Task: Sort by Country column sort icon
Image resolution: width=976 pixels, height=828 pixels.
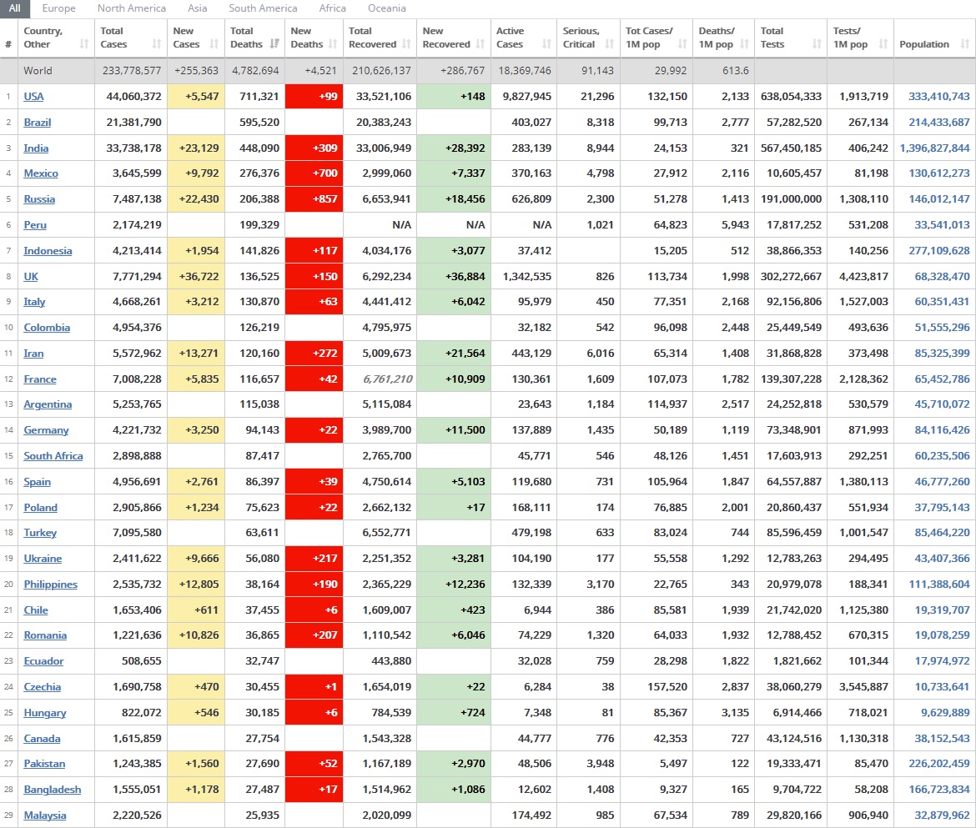Action: pyautogui.click(x=84, y=44)
